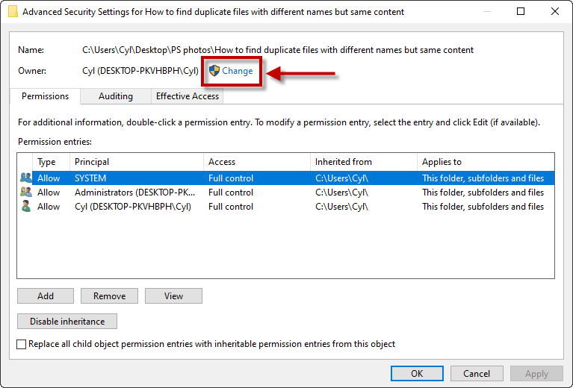
Task: Enable Replace all child object permission entries
Action: [x=21, y=344]
